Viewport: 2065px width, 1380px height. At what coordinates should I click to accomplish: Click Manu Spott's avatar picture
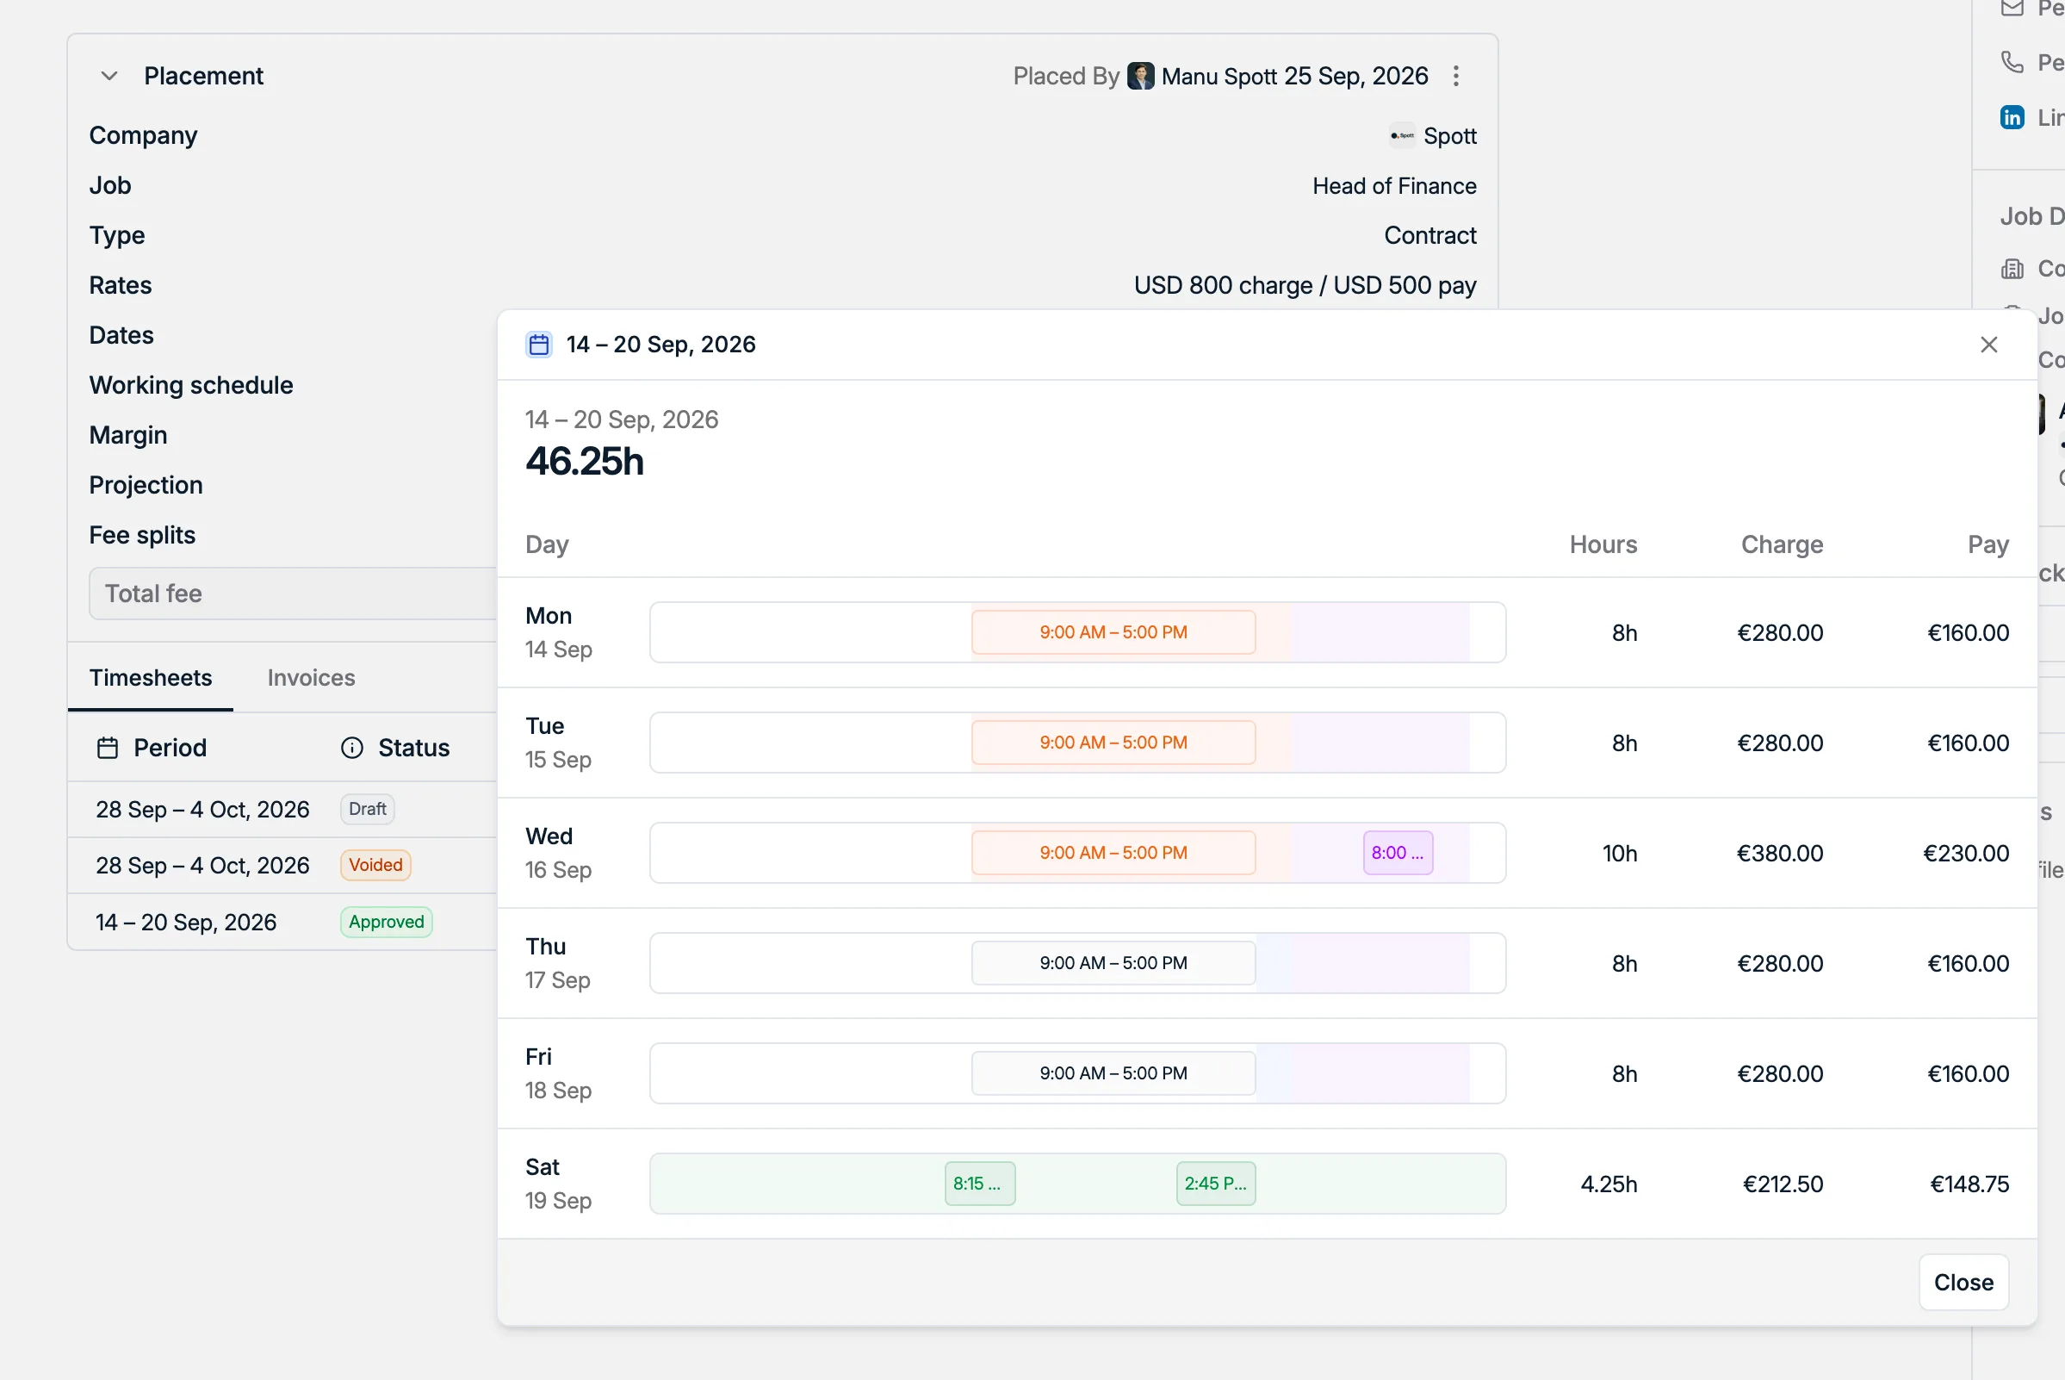[x=1140, y=76]
